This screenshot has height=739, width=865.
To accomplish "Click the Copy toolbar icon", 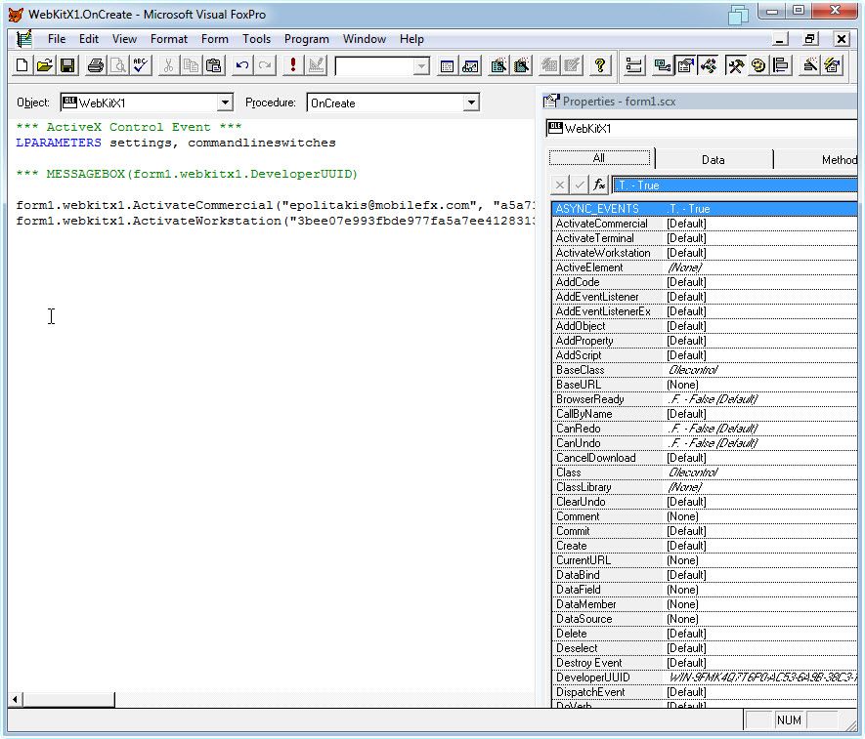I will coord(191,65).
